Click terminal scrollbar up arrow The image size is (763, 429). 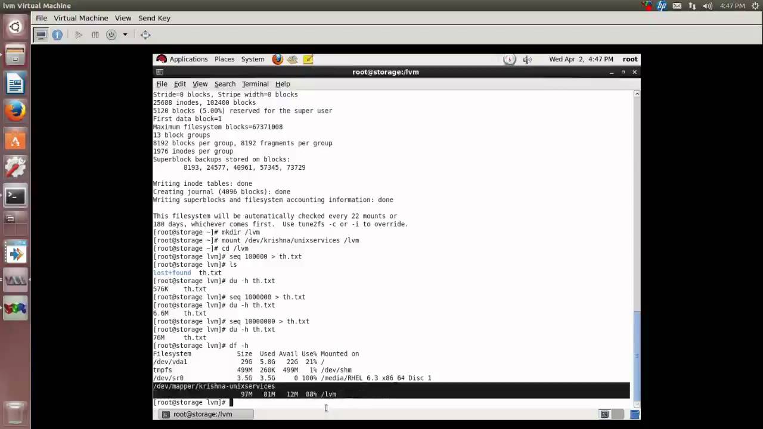pos(637,94)
